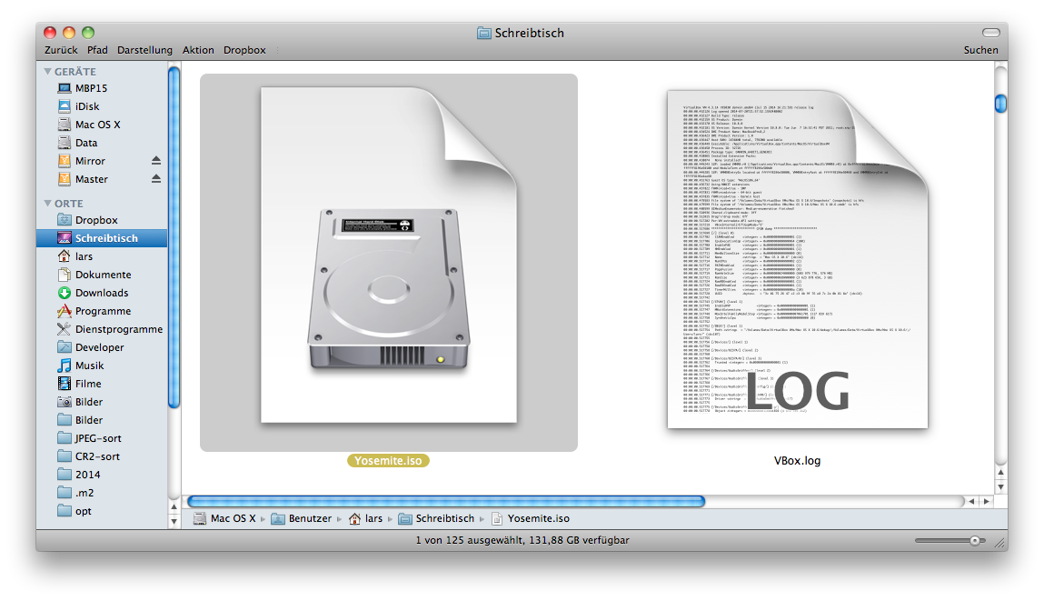Click the VBox.log file name label
The width and height of the screenshot is (1044, 601).
pos(797,460)
